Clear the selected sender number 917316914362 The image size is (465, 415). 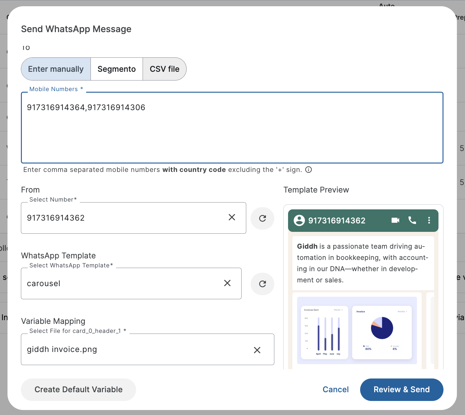[232, 217]
